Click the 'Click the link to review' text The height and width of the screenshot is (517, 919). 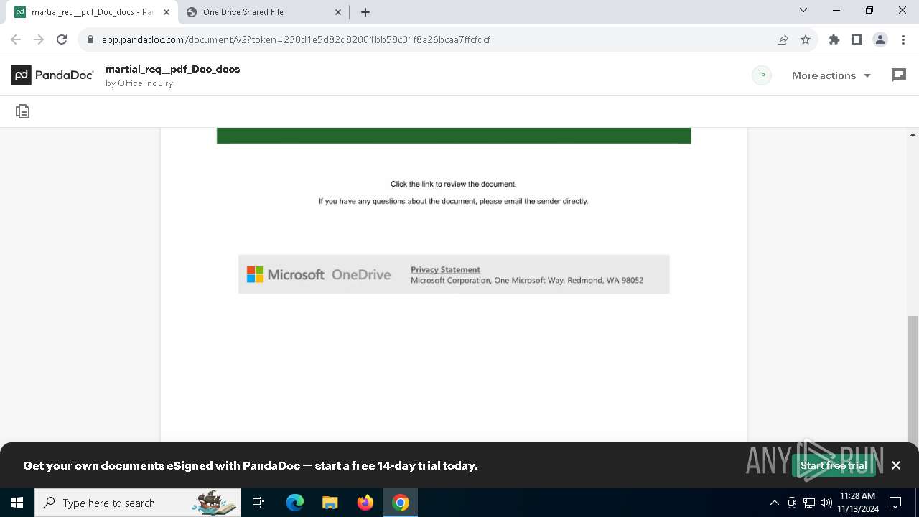(x=453, y=184)
